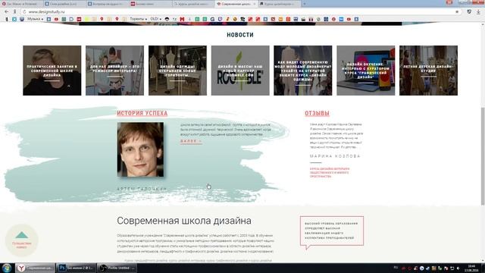Switch to the fifth tab, left of Современная школа

(x=192, y=4)
